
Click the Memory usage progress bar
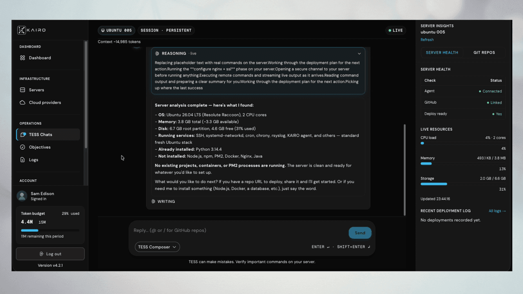click(463, 164)
